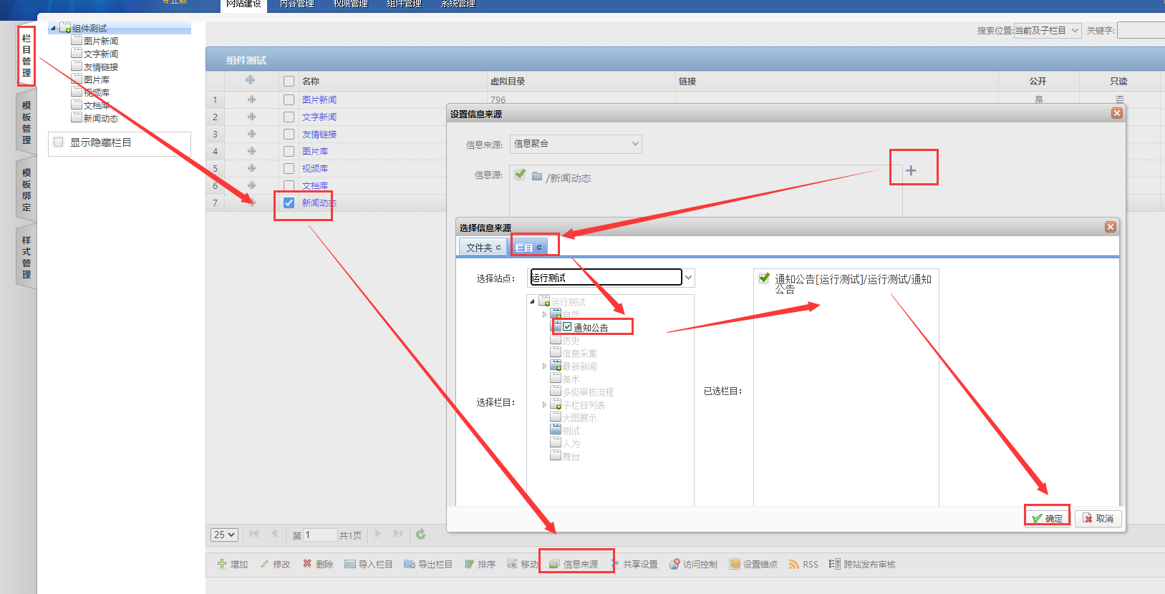Open the page size 25 dropdown
The height and width of the screenshot is (594, 1165).
[224, 535]
